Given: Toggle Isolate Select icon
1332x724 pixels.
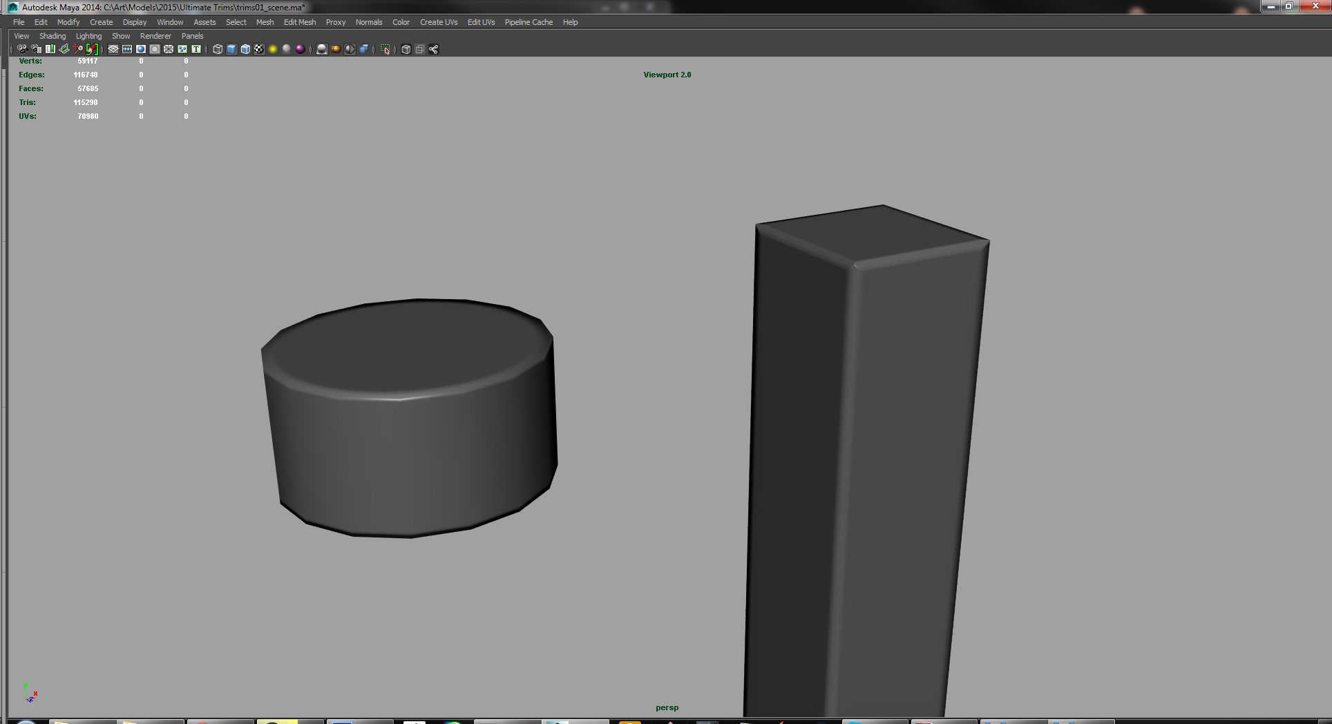Looking at the screenshot, I should click(x=386, y=49).
